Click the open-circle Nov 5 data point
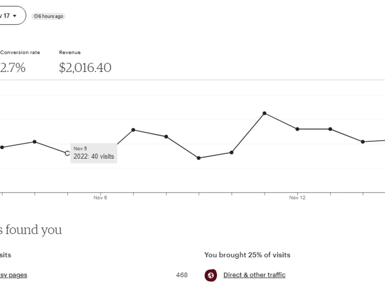This screenshot has height=289, width=385. [x=67, y=153]
